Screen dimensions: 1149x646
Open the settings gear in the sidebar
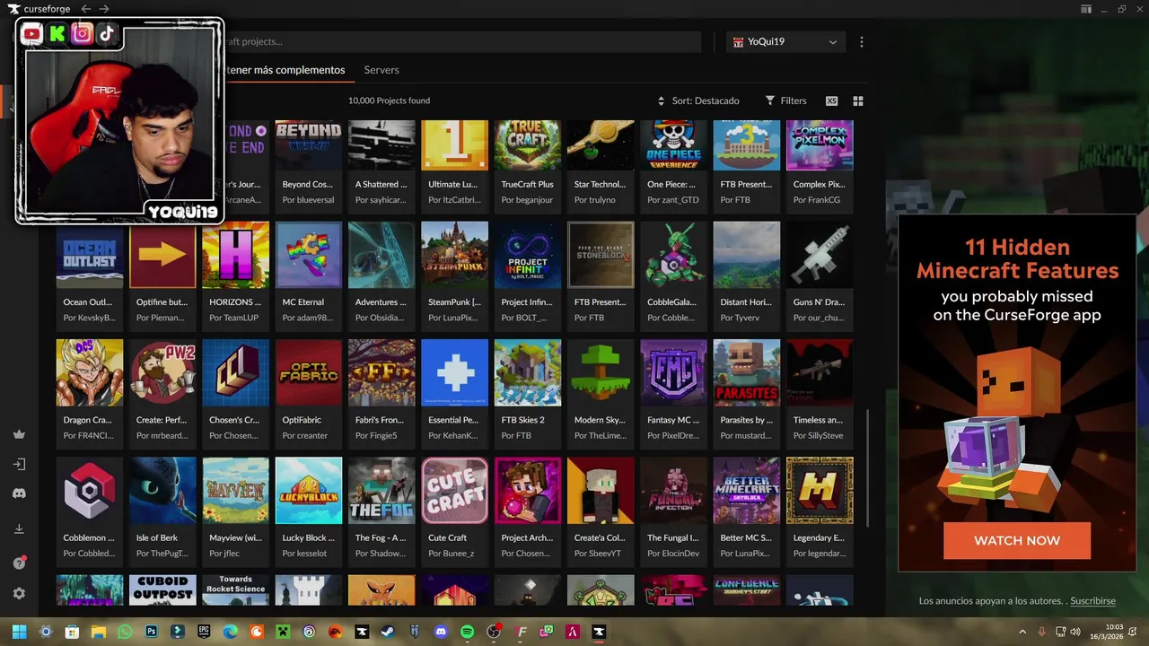[19, 594]
